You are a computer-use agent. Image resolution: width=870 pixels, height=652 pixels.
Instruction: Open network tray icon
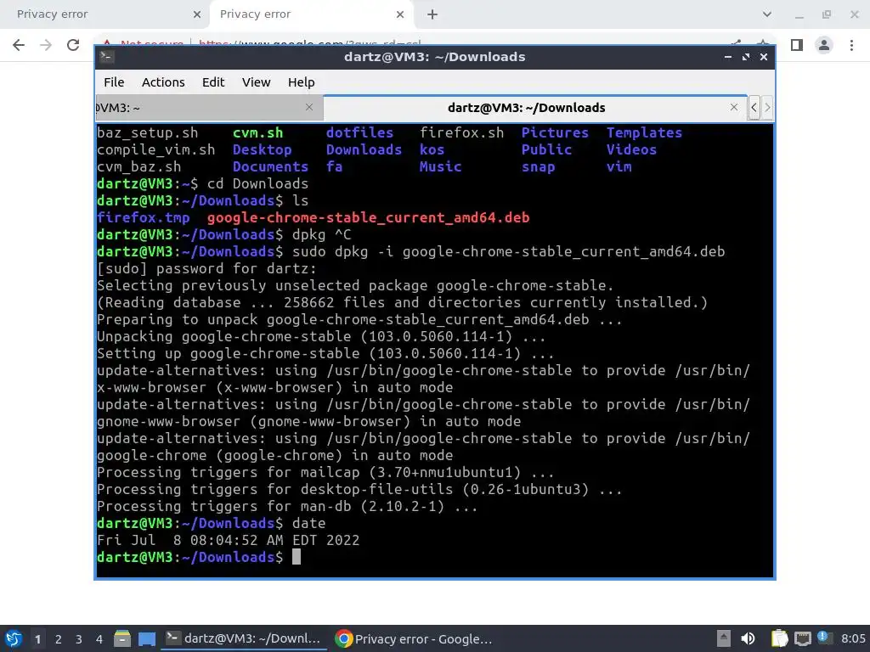(x=802, y=639)
